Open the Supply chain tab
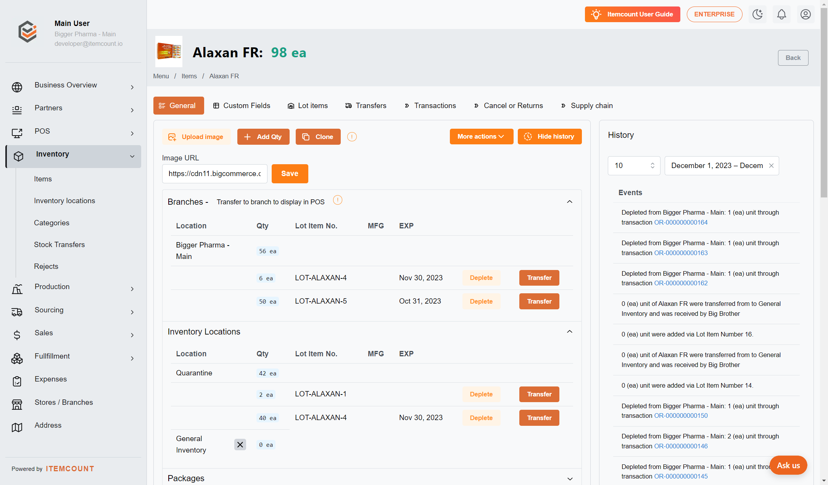The height and width of the screenshot is (485, 828). 587,106
